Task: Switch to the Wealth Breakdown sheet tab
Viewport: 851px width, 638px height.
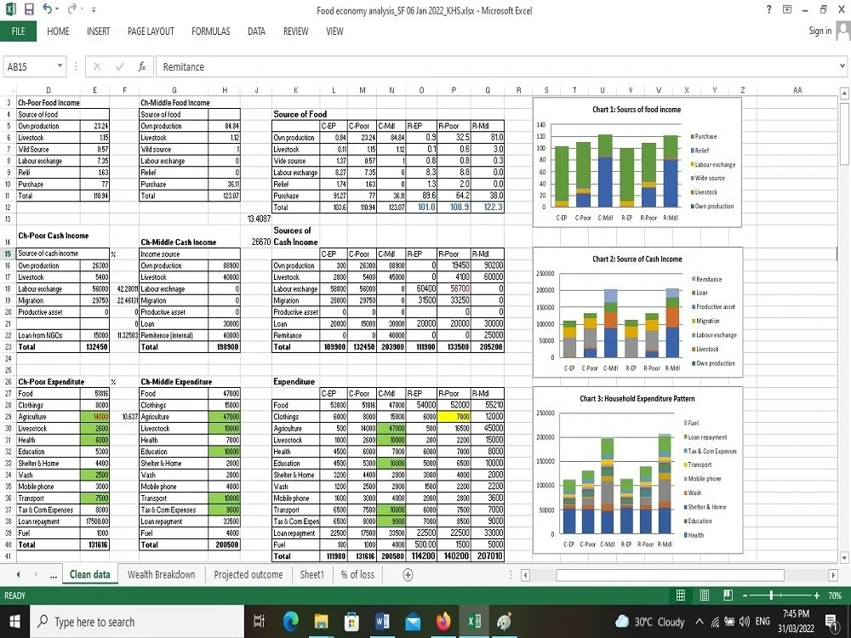Action: [x=161, y=574]
